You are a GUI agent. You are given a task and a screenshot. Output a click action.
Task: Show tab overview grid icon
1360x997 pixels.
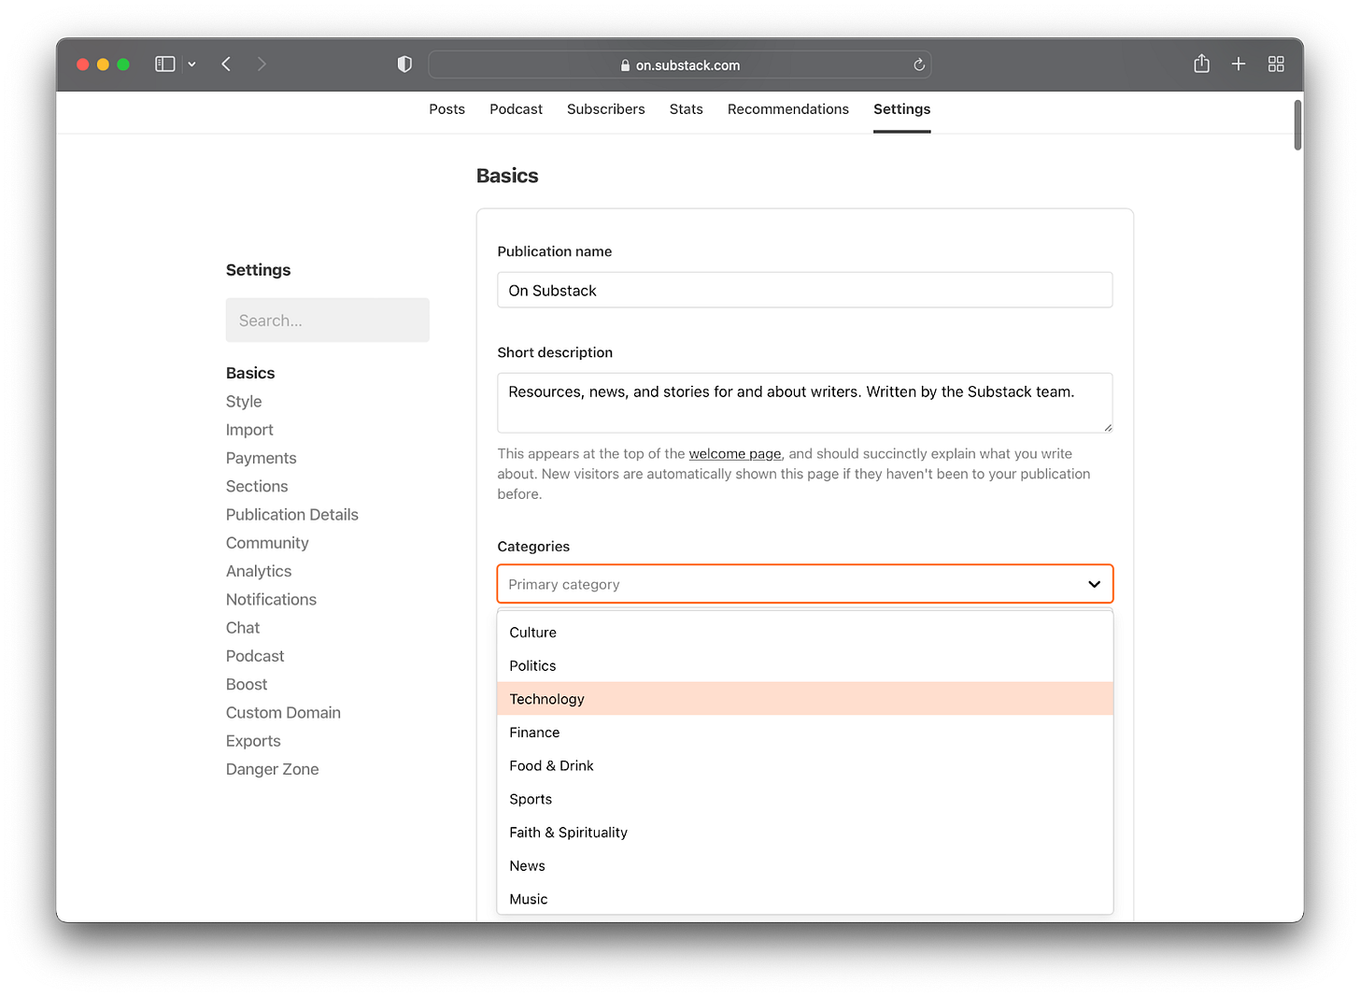click(x=1276, y=64)
